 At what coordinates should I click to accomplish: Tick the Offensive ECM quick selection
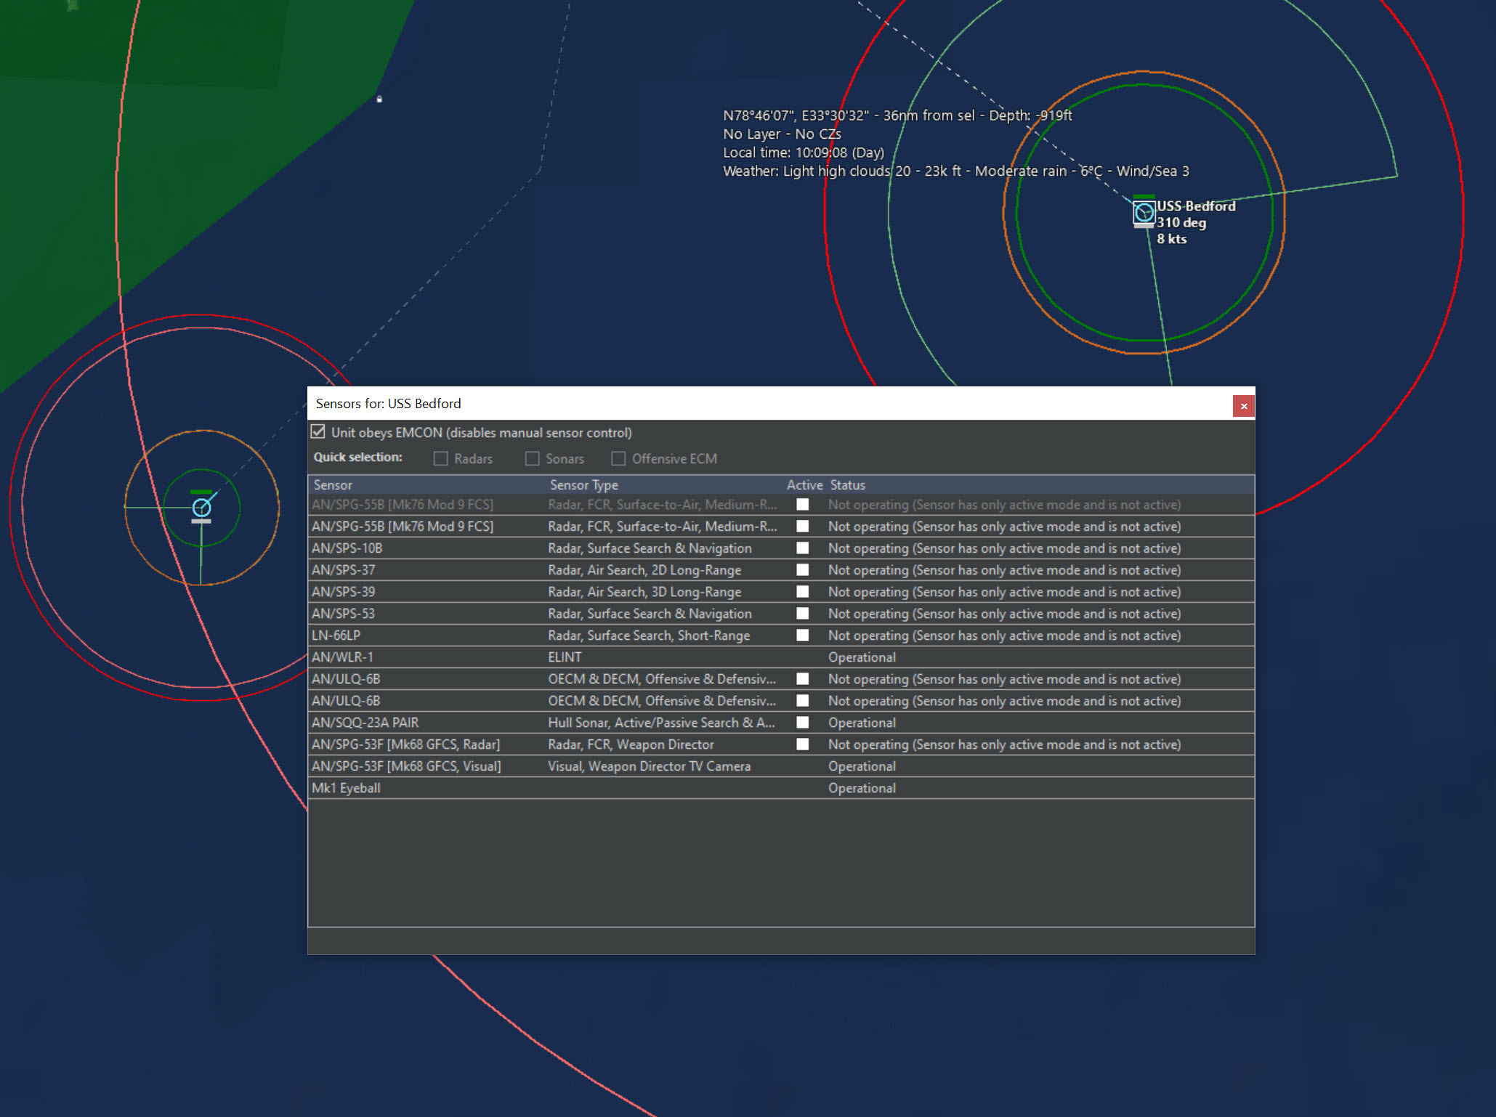[618, 459]
